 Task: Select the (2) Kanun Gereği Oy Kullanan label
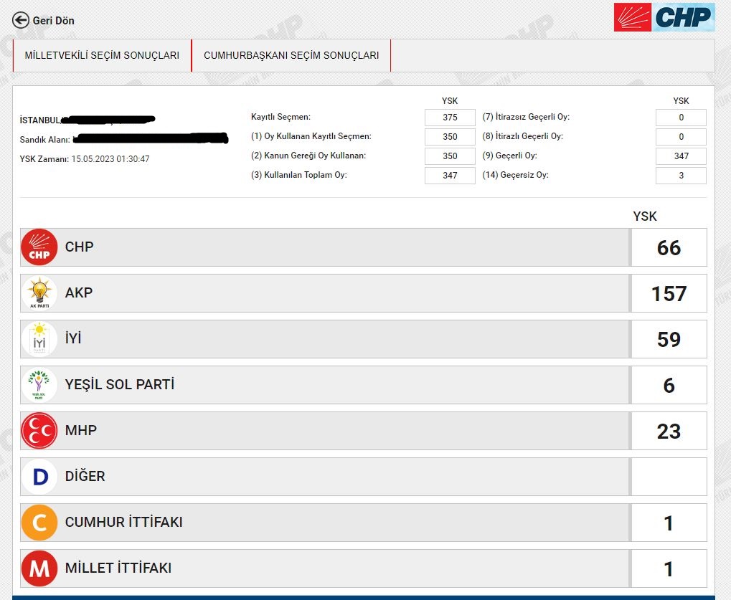[x=308, y=156]
